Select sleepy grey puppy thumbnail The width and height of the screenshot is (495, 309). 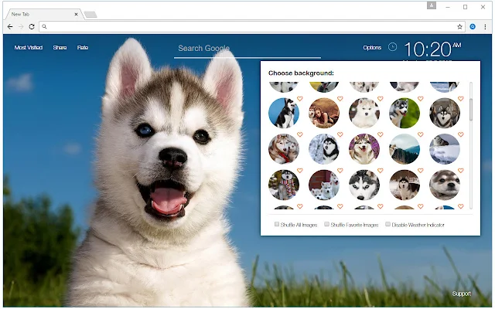[x=445, y=185]
